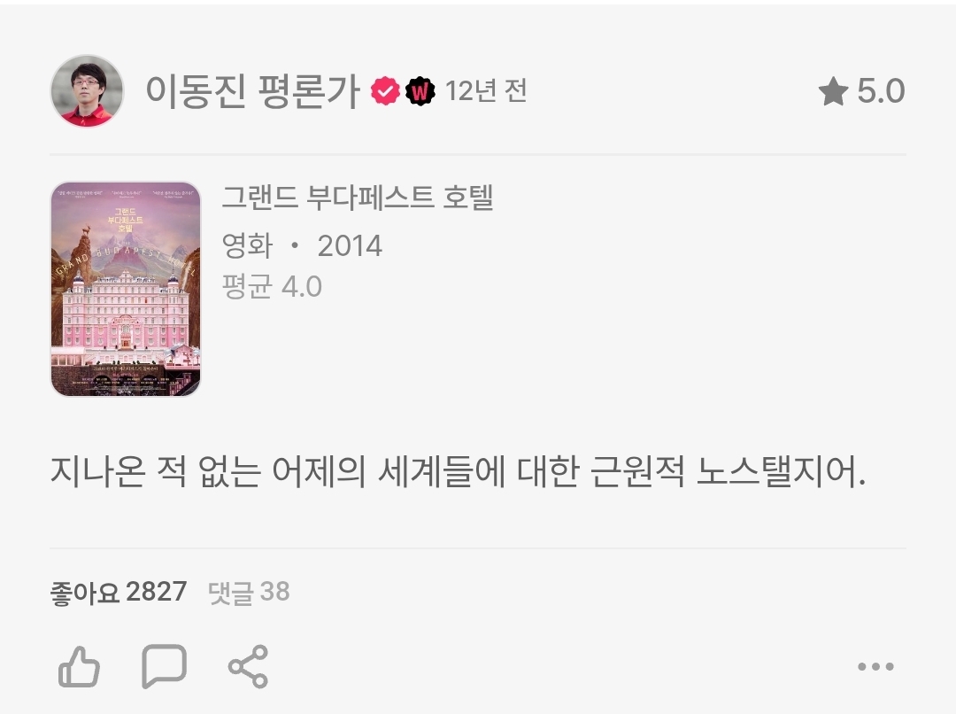Image resolution: width=956 pixels, height=714 pixels.
Task: Click the 5.0 rating score
Action: (881, 91)
